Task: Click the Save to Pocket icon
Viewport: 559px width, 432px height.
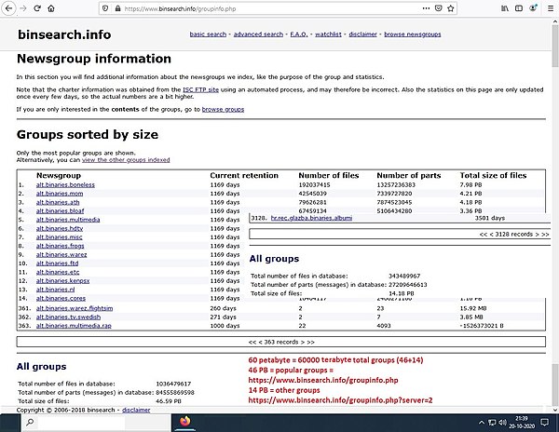Action: click(x=439, y=8)
